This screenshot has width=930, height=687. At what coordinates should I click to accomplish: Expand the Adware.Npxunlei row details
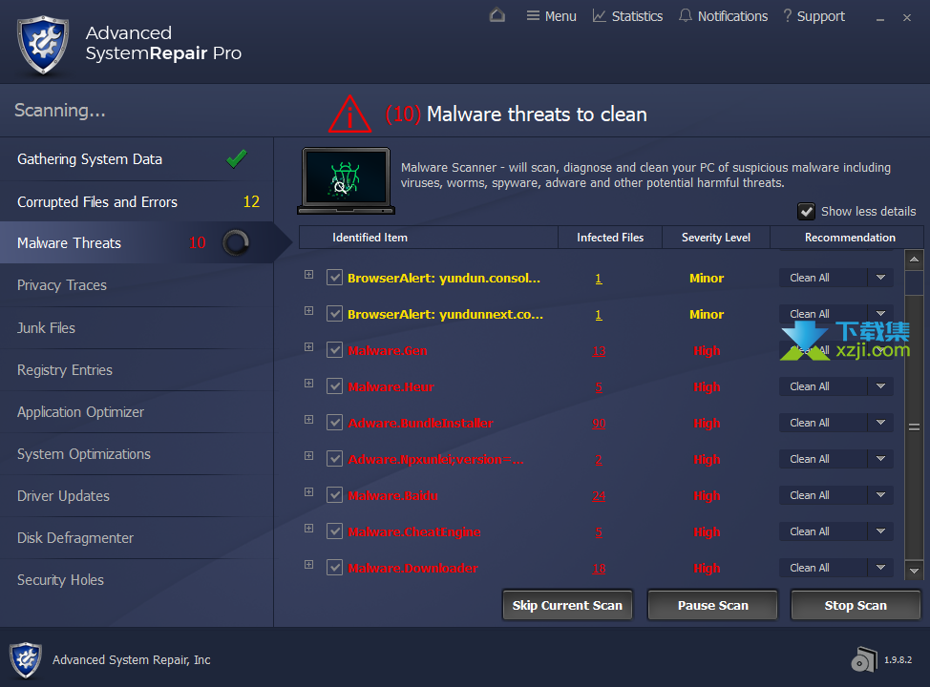[309, 455]
